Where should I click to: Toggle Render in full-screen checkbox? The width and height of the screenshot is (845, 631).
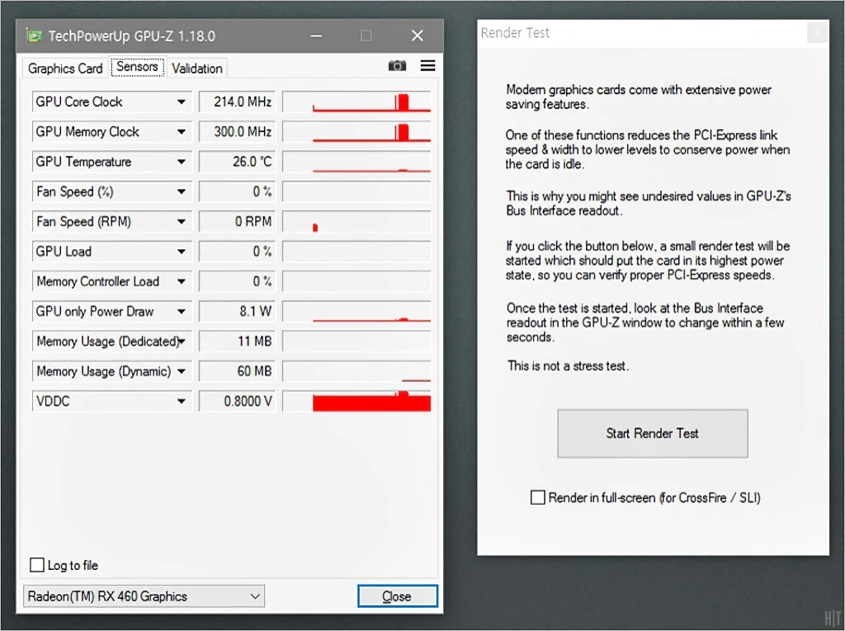click(538, 497)
